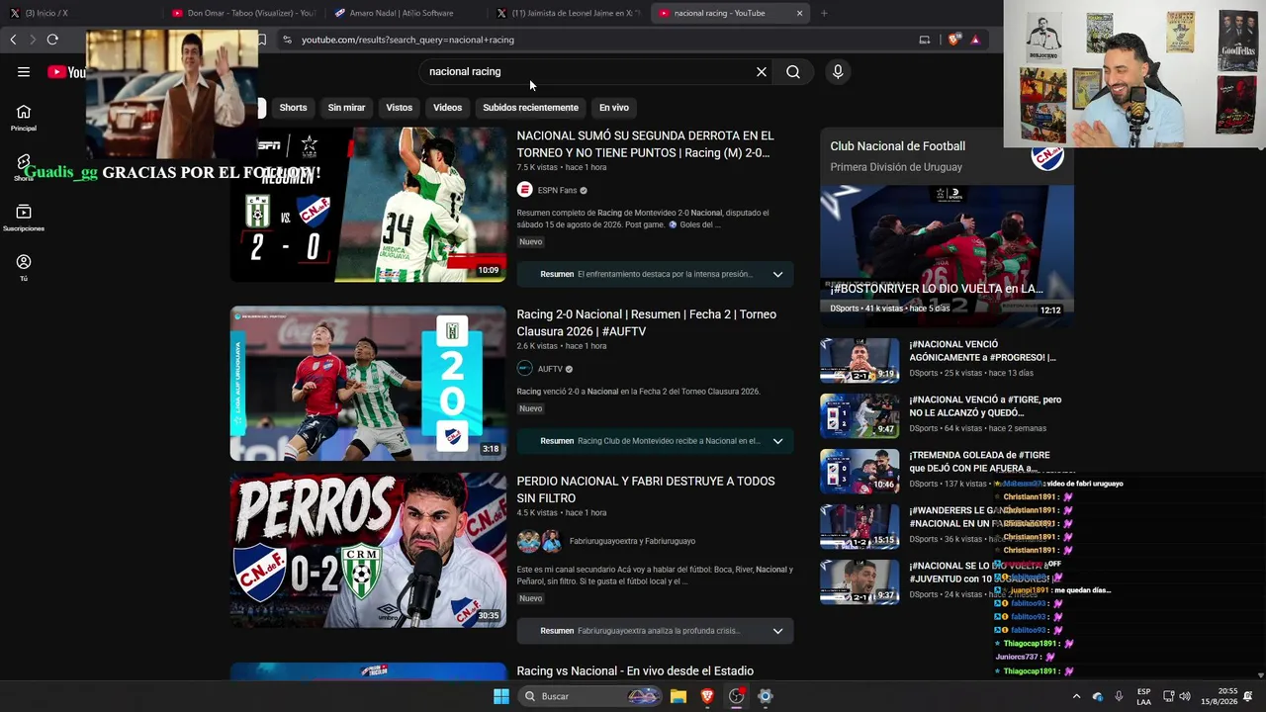
Task: Open the notification bell in system tray
Action: click(x=1248, y=696)
